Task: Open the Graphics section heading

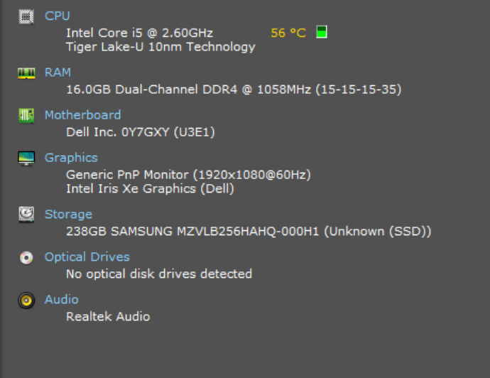Action: tap(71, 158)
